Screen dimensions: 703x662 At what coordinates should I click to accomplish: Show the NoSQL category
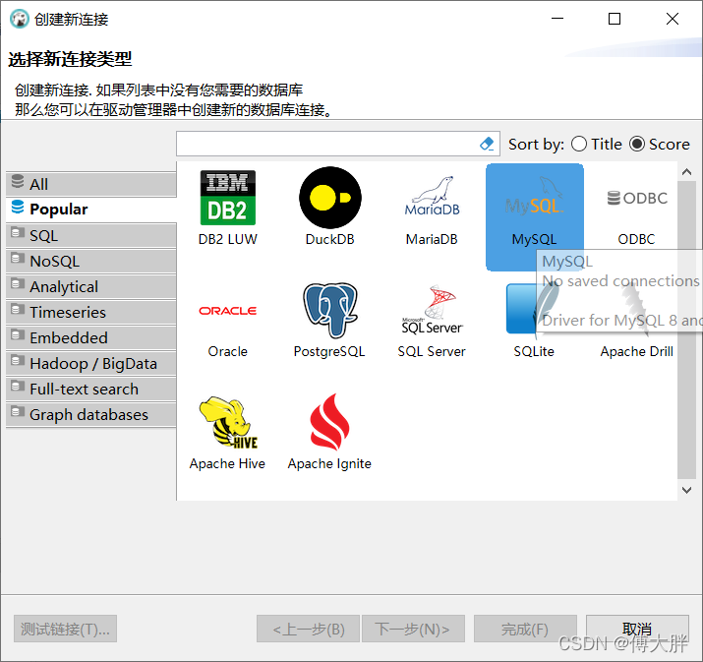(91, 261)
